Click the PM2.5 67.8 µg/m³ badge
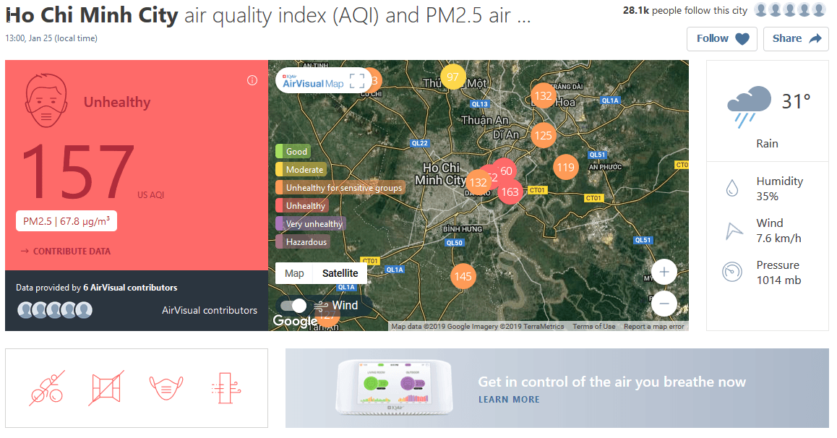The image size is (837, 438). pyautogui.click(x=66, y=221)
